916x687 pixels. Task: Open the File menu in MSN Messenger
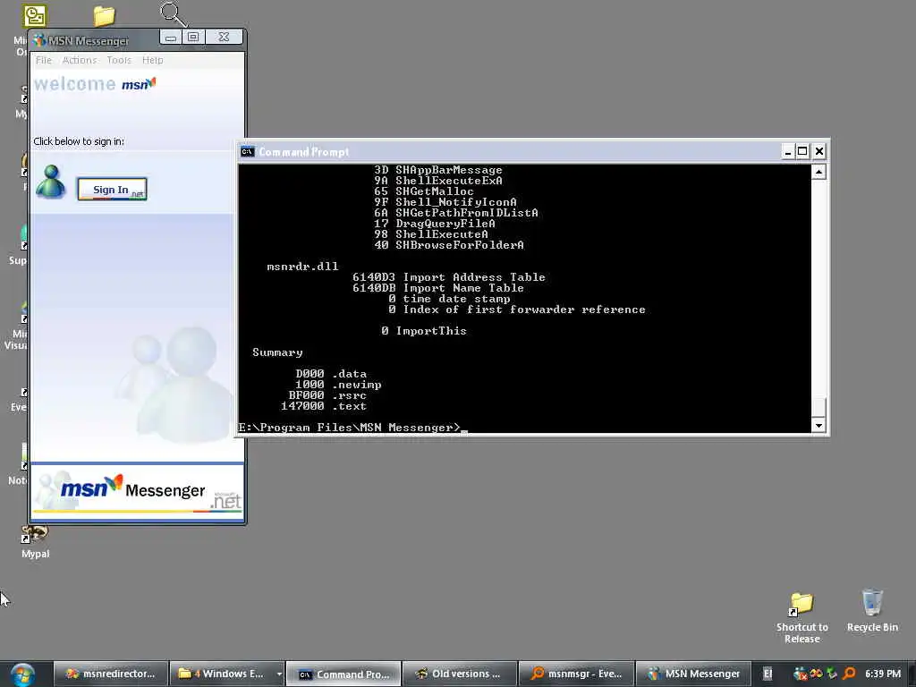click(x=44, y=60)
